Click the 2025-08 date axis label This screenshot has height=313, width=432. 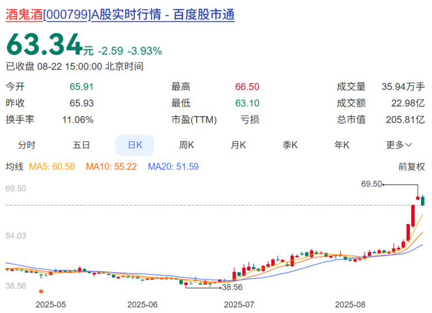point(350,304)
